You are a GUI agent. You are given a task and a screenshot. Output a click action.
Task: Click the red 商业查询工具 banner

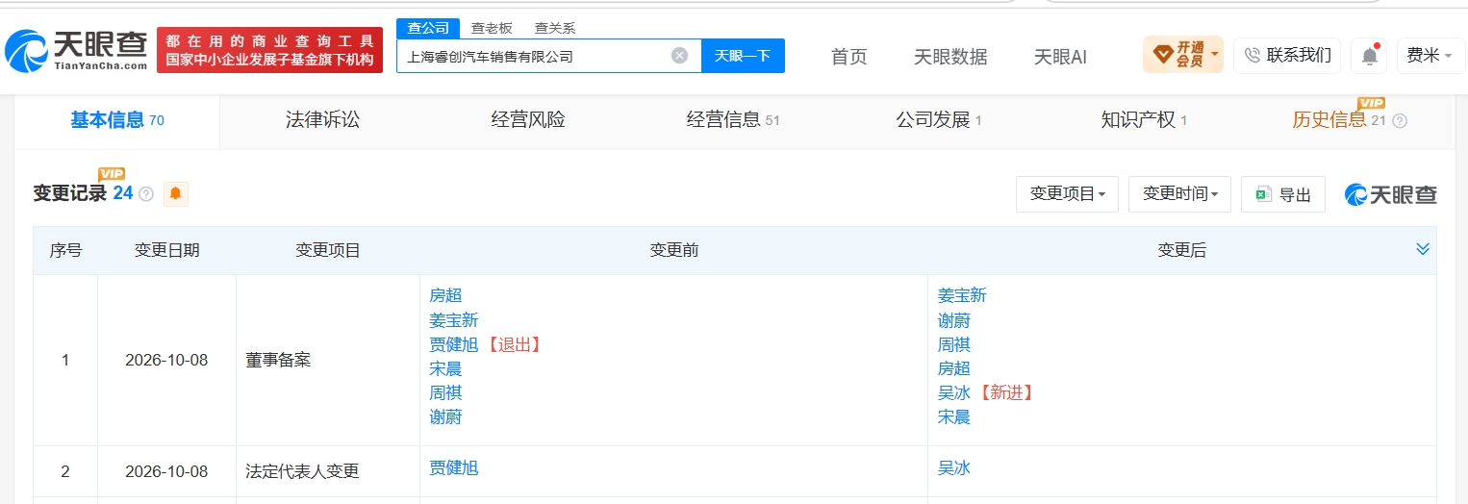269,50
